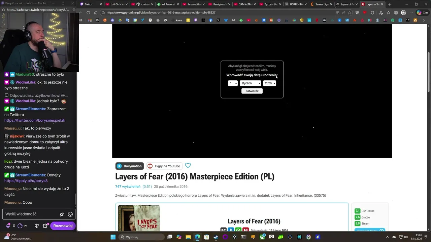Click the 747 wyświetleń link
Screen dimensions: 431x242
tap(128, 187)
